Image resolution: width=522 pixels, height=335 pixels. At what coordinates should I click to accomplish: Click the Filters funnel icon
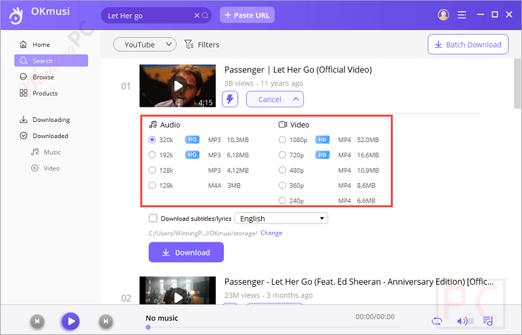(x=189, y=44)
